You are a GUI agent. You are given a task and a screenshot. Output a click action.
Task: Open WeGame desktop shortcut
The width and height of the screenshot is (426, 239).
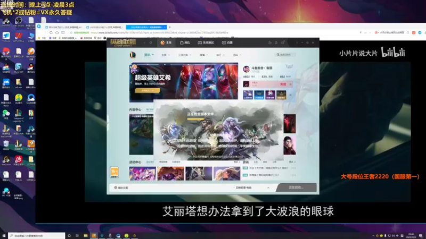[6, 161]
